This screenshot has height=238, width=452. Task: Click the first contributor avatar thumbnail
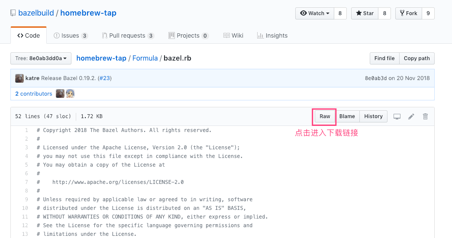point(60,93)
